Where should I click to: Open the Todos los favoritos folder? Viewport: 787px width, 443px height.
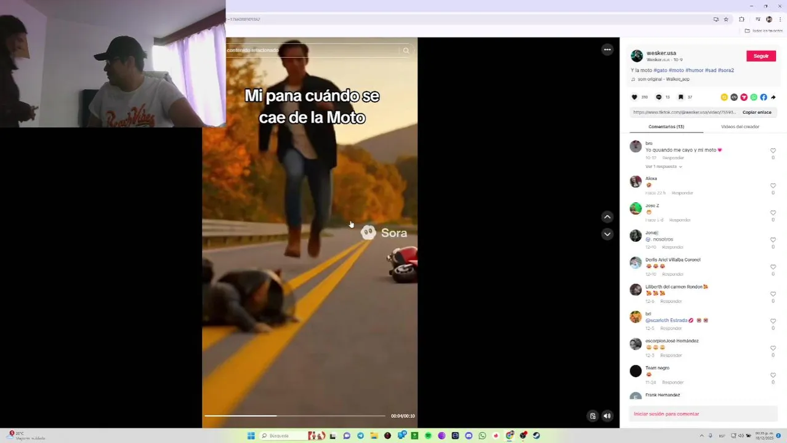click(x=764, y=31)
